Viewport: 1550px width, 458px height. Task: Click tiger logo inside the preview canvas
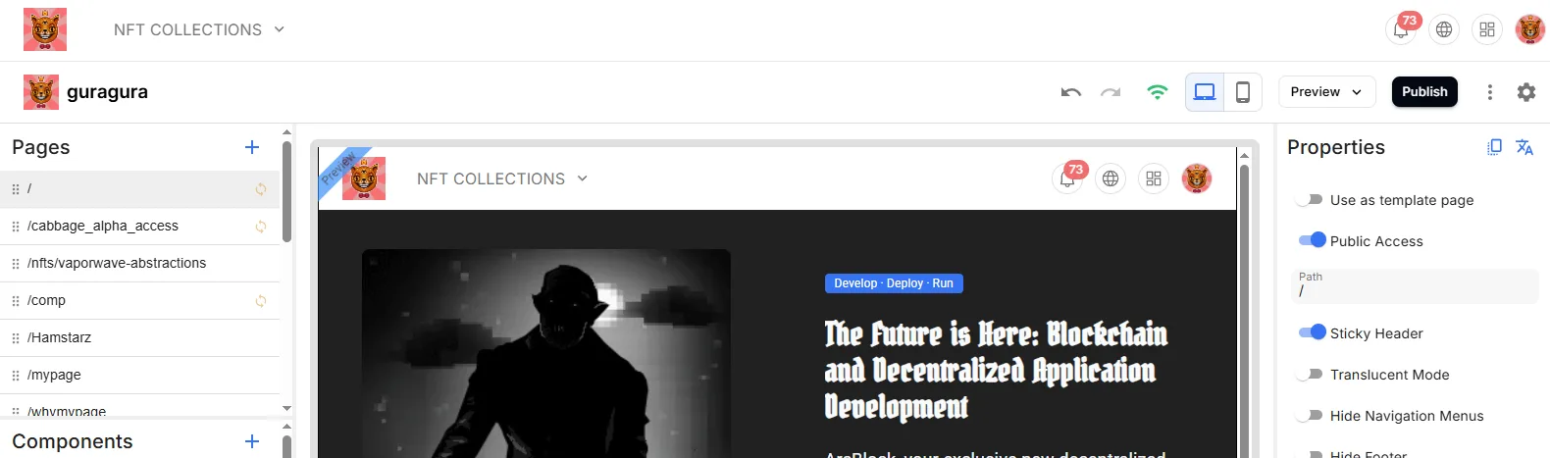[364, 178]
